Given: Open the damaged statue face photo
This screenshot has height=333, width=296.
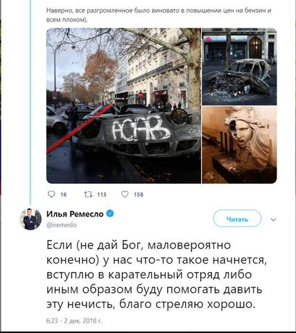Looking at the screenshot, I should pyautogui.click(x=239, y=145).
